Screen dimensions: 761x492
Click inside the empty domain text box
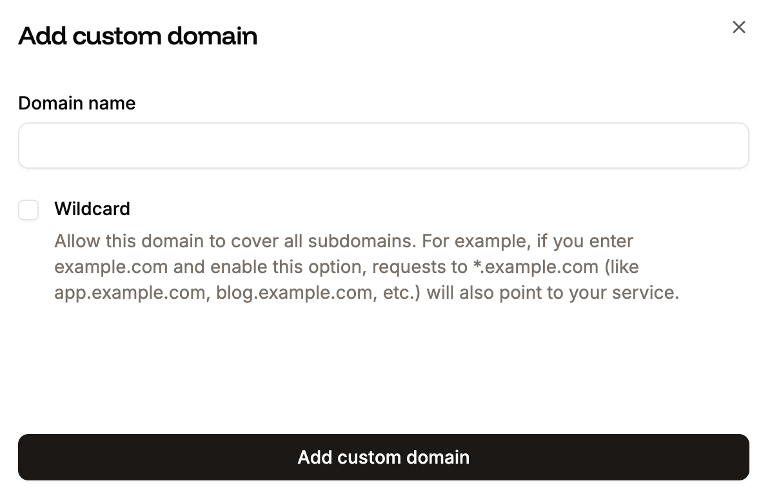point(383,146)
